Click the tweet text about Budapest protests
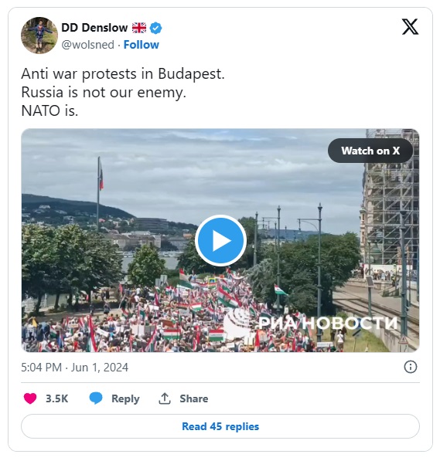 (x=123, y=92)
